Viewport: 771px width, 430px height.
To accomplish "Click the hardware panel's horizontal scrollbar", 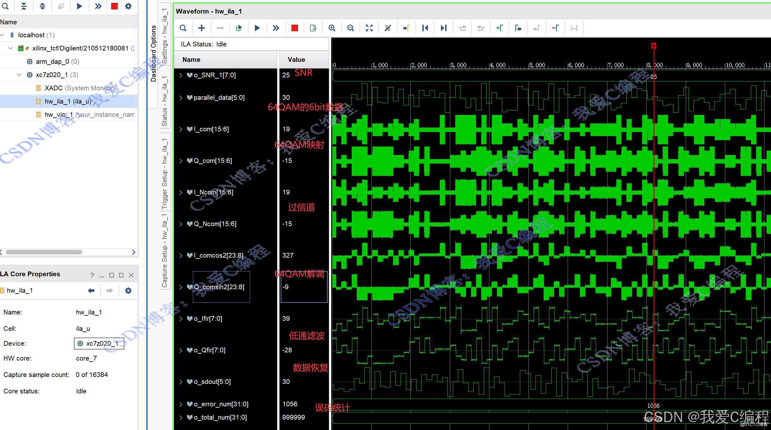I will [44, 252].
